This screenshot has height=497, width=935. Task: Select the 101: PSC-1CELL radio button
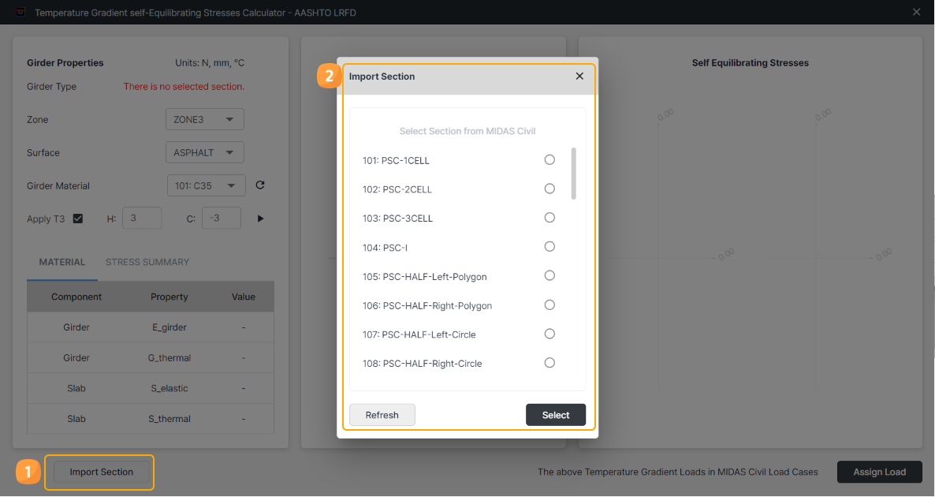[549, 160]
